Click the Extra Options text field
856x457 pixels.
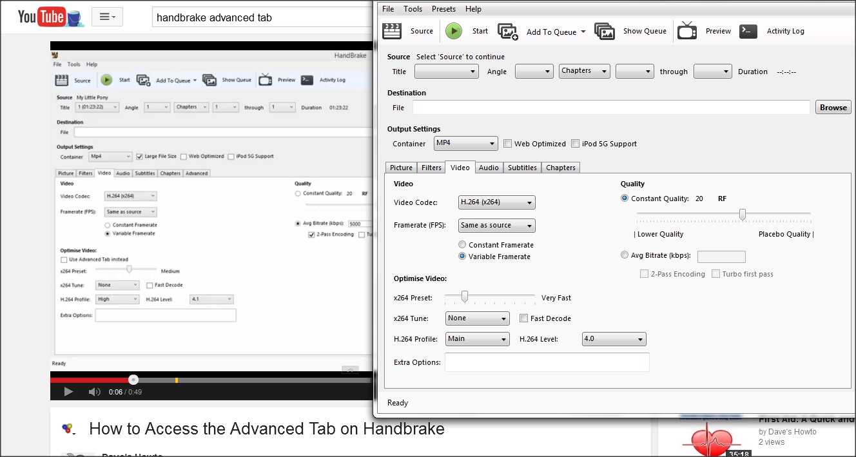[x=547, y=362]
